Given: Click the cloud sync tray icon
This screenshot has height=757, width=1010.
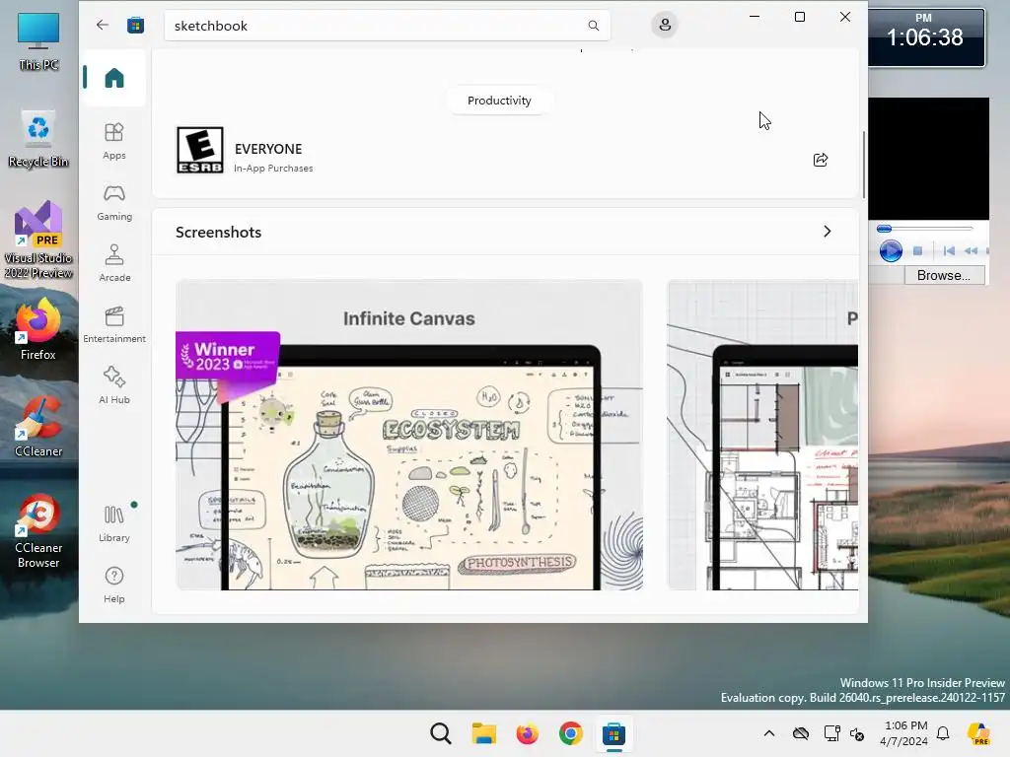Looking at the screenshot, I should (x=801, y=733).
